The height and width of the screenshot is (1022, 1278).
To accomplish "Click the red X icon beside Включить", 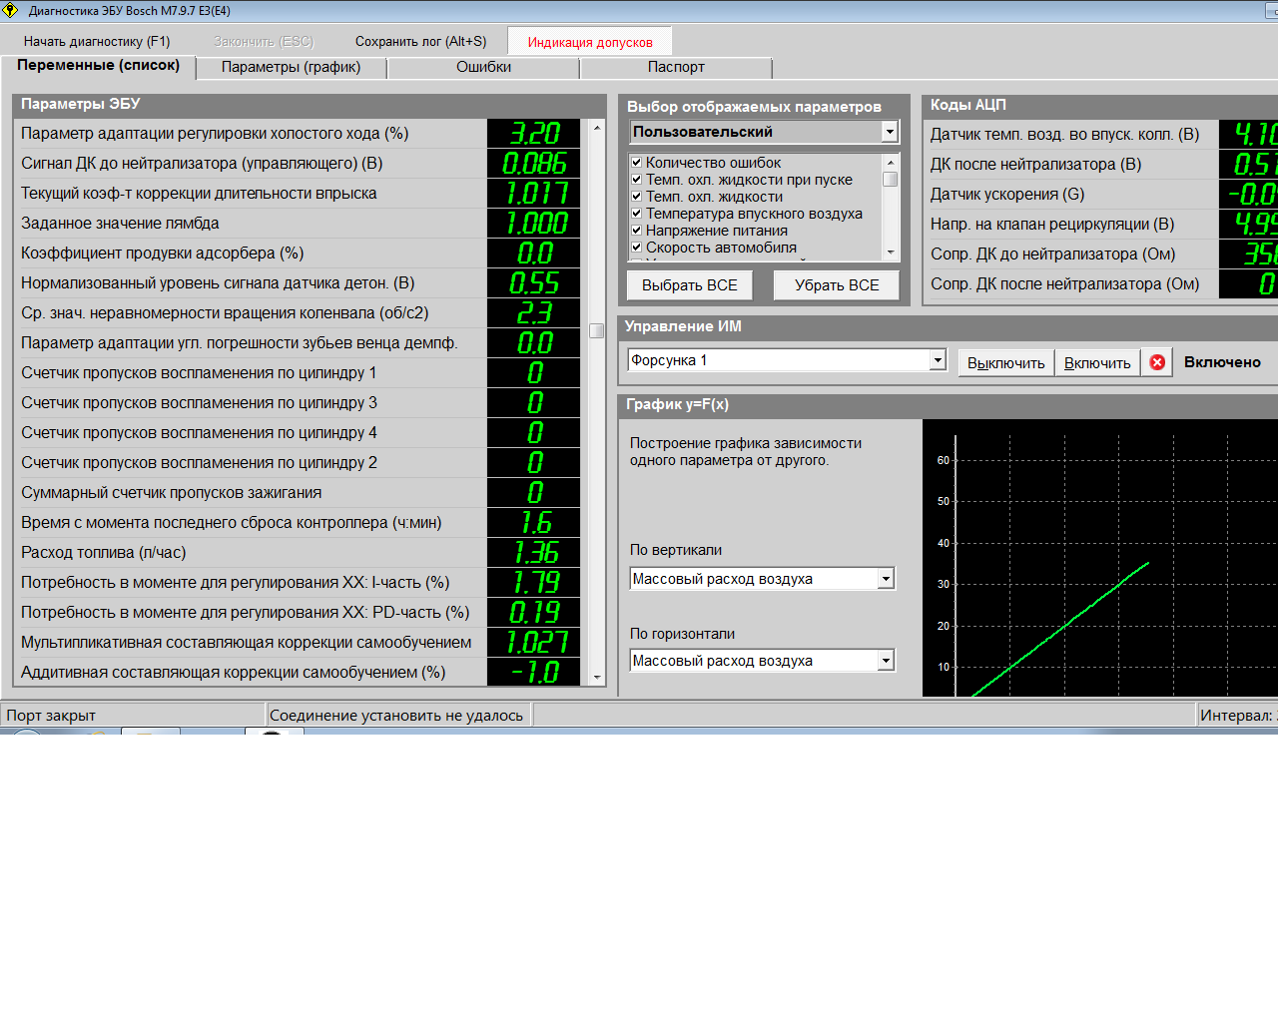I will 1157,362.
